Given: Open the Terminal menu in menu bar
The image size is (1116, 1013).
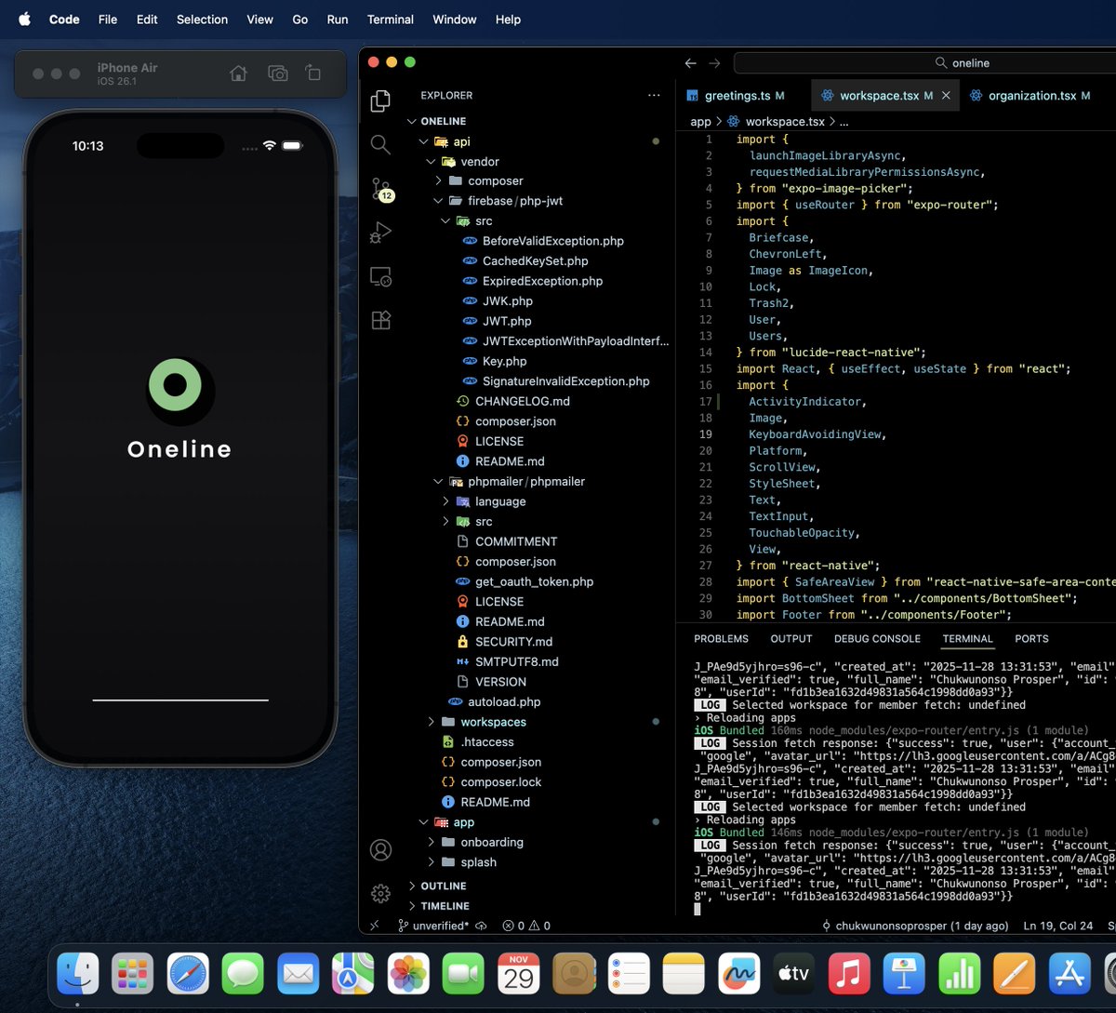Looking at the screenshot, I should click(x=391, y=19).
